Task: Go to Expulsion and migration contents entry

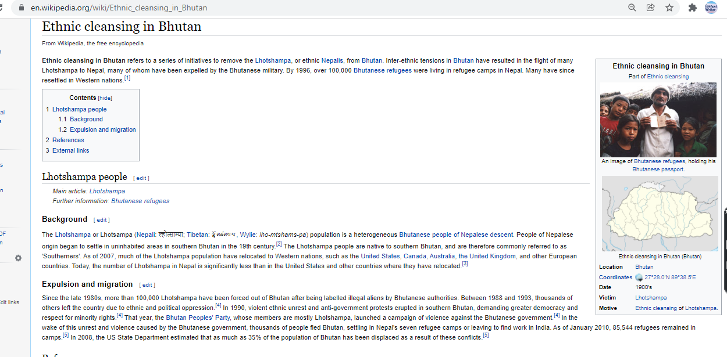Action: pos(102,129)
